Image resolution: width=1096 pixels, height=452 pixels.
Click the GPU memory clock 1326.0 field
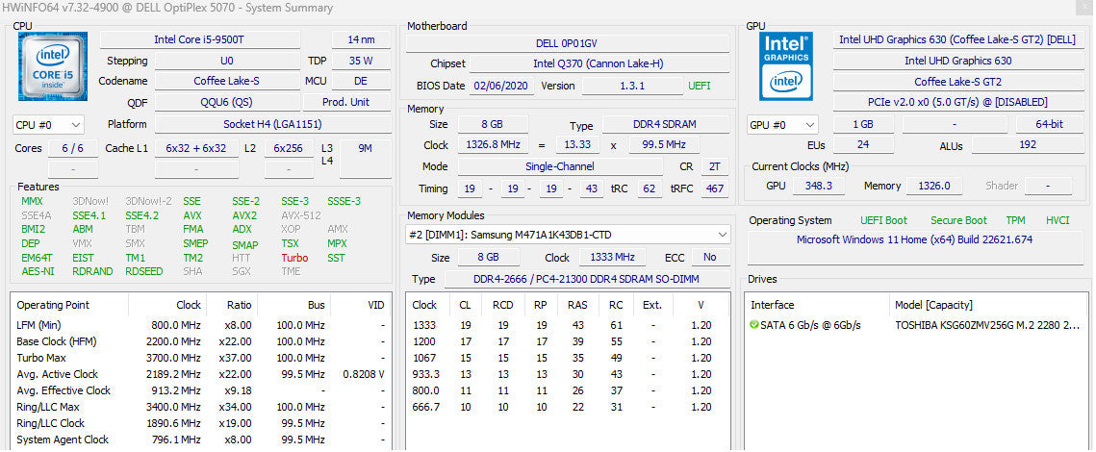[933, 186]
